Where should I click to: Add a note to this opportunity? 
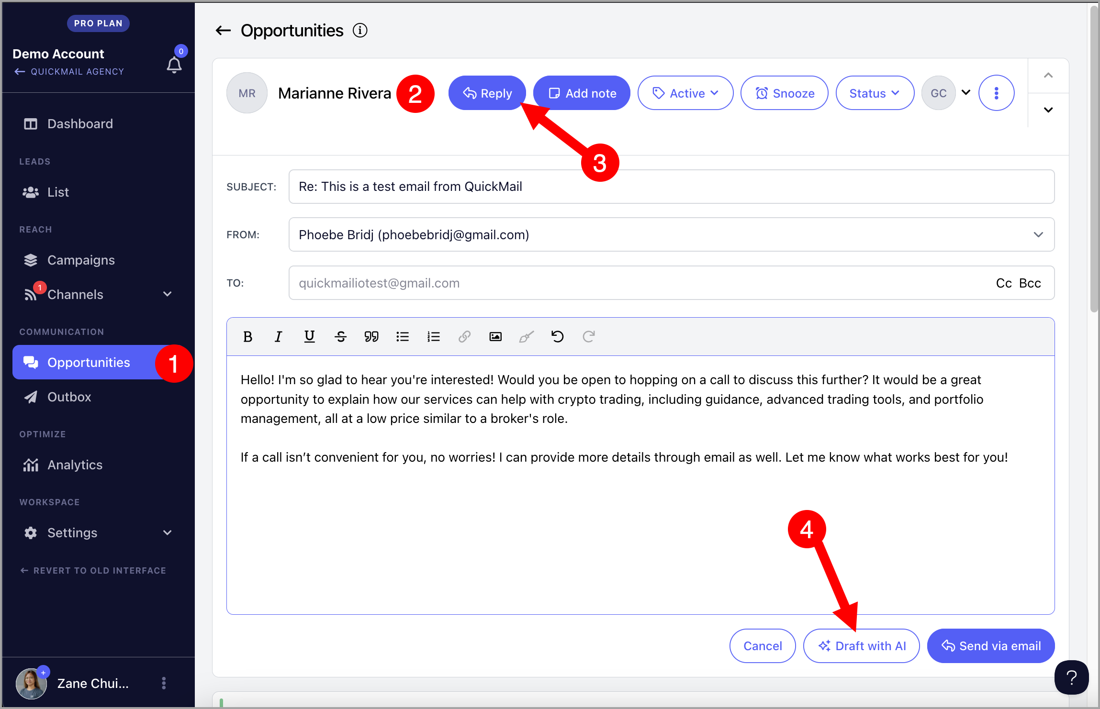coord(582,93)
